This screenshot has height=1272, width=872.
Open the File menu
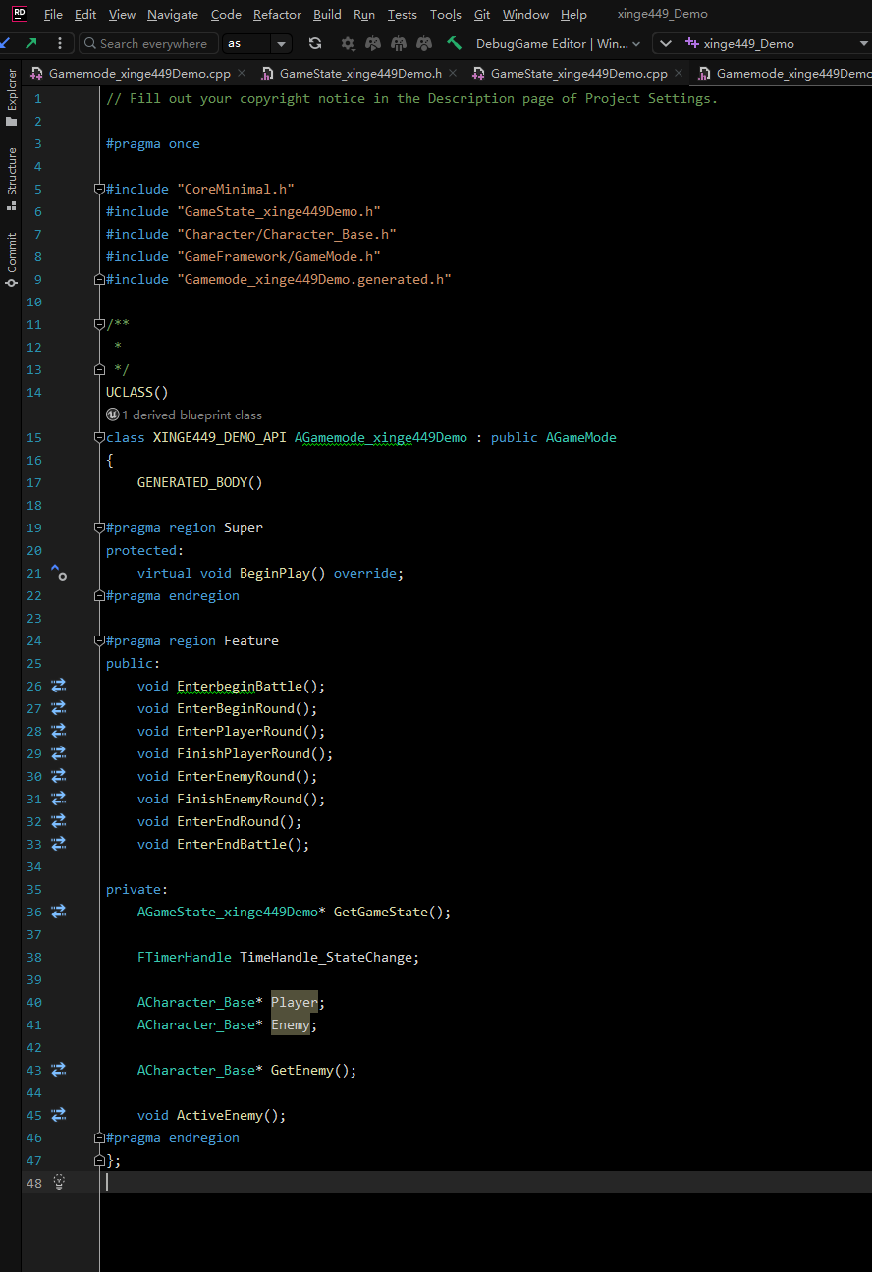(53, 14)
